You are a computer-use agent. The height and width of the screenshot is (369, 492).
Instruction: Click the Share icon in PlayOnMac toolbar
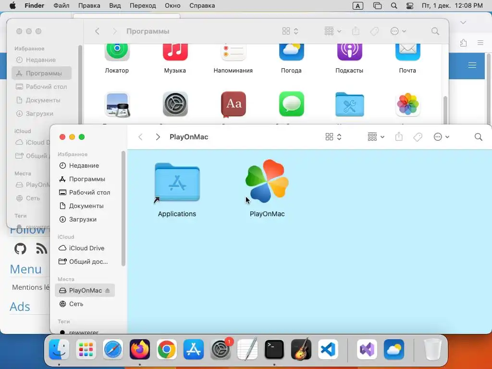coord(399,136)
